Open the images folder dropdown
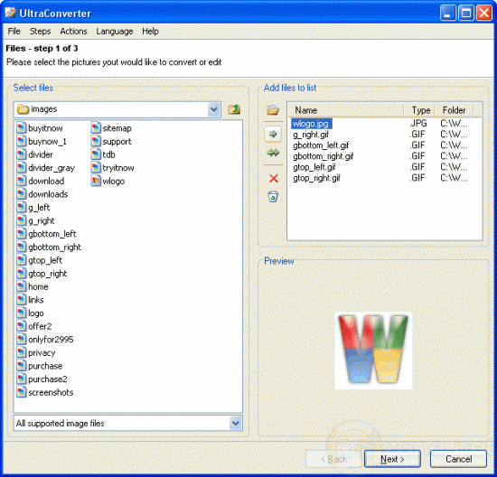Viewport: 497px width, 477px height. (214, 109)
